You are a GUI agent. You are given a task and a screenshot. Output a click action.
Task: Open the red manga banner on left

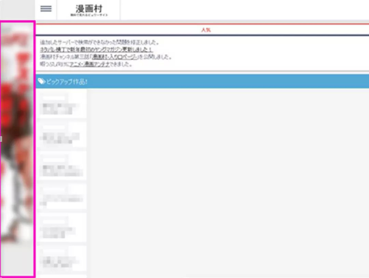point(17,137)
